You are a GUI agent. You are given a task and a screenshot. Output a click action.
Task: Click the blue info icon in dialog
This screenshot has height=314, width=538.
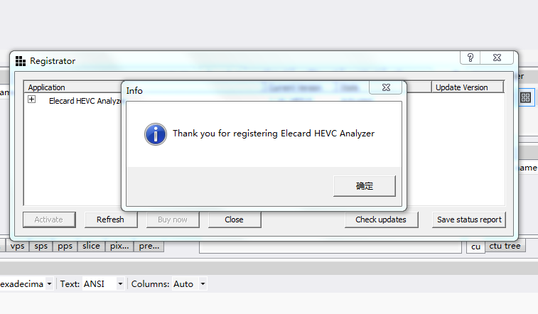[156, 134]
